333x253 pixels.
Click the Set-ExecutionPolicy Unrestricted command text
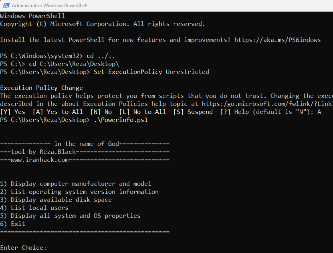[151, 72]
